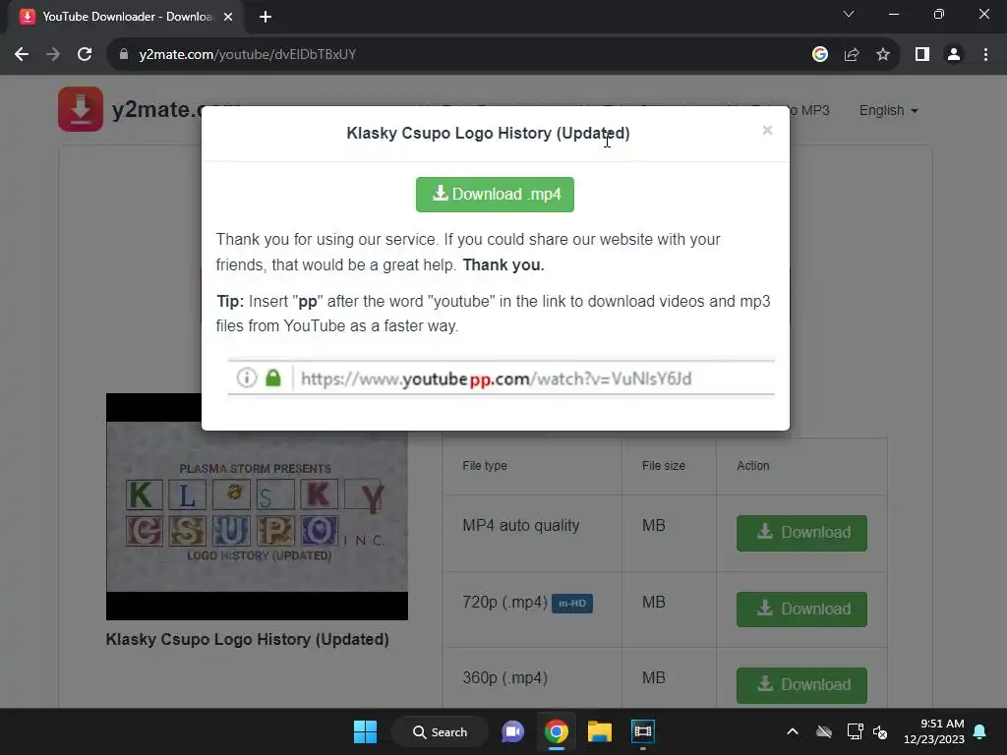Screen dimensions: 1007x755
Task: Click the address bar lock icon
Action: coord(123,55)
